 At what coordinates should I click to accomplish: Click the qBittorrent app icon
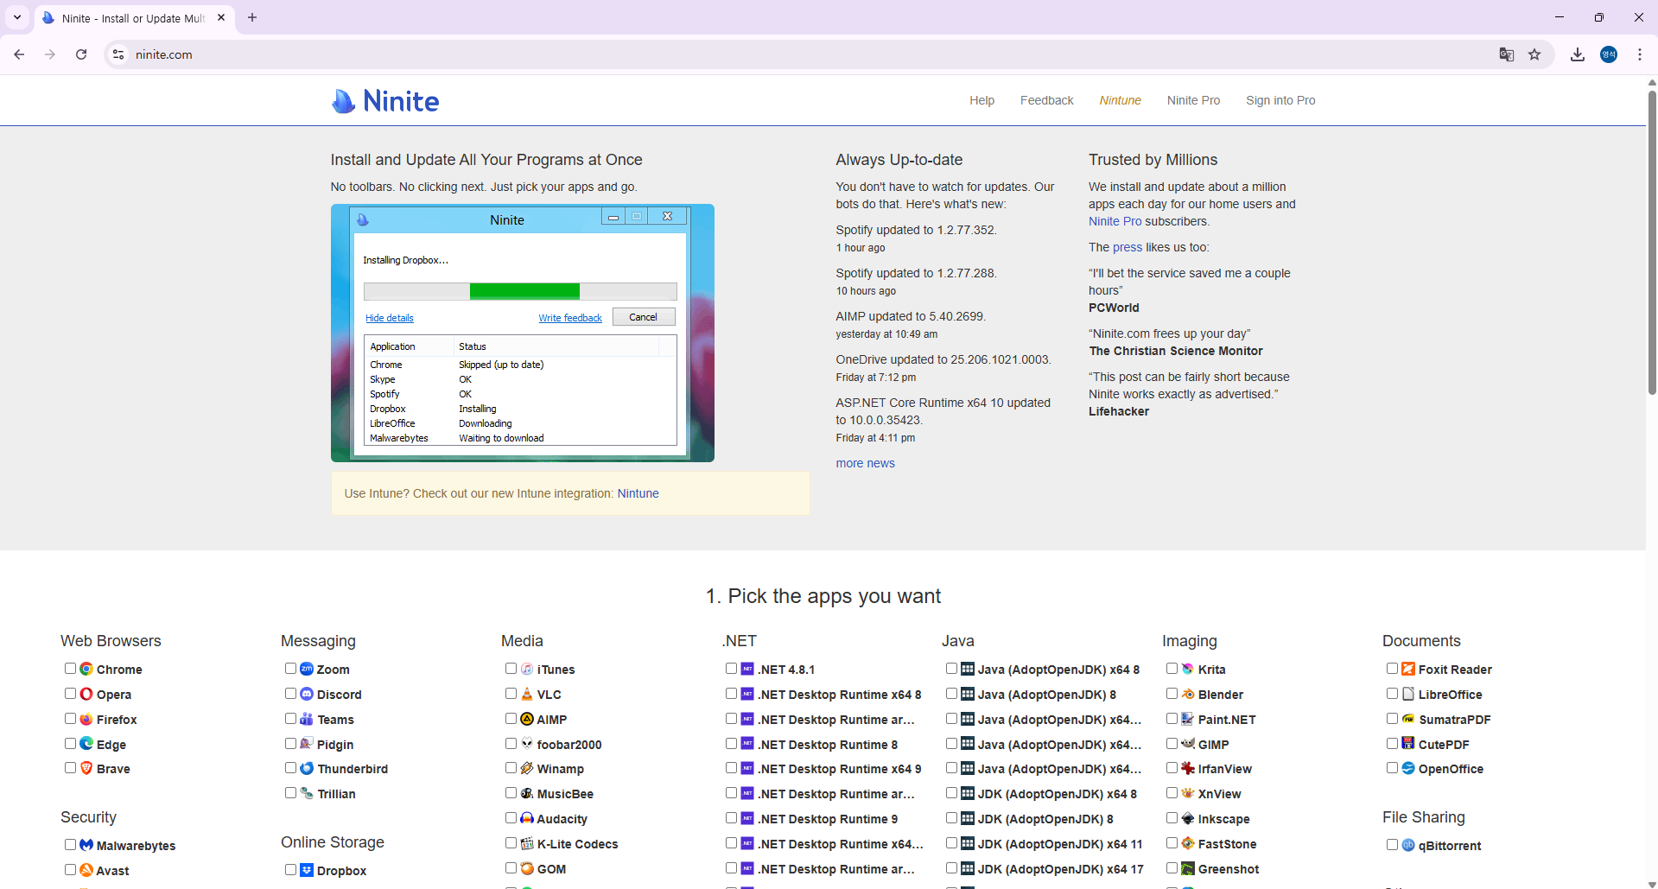tap(1408, 845)
